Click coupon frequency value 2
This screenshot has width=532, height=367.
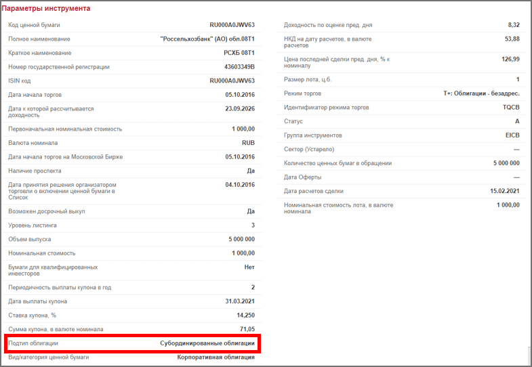253,287
